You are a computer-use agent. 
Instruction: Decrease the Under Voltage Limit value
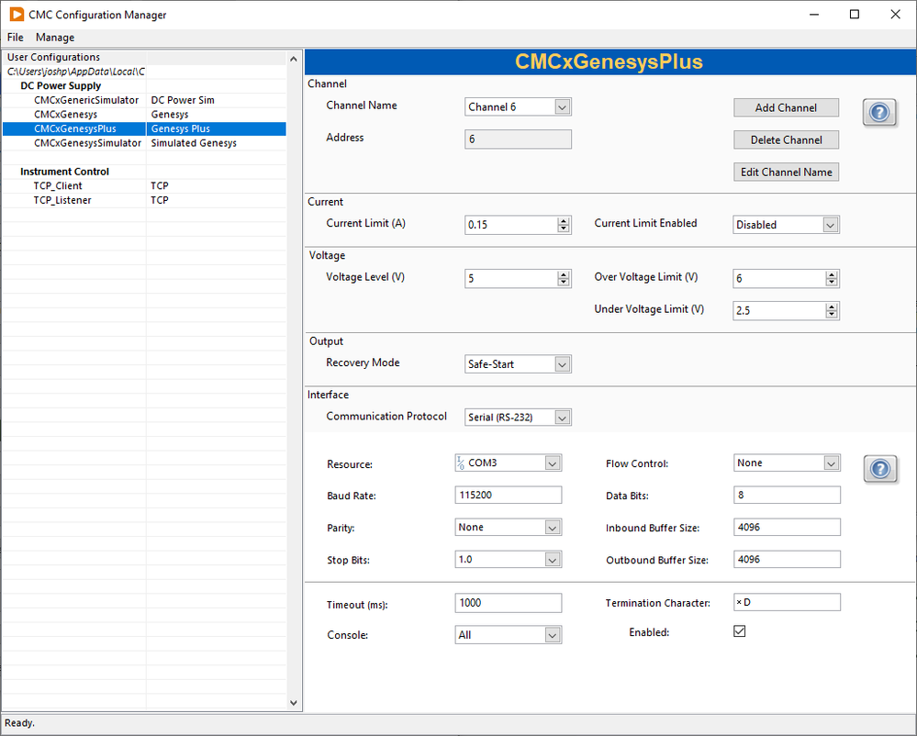832,315
